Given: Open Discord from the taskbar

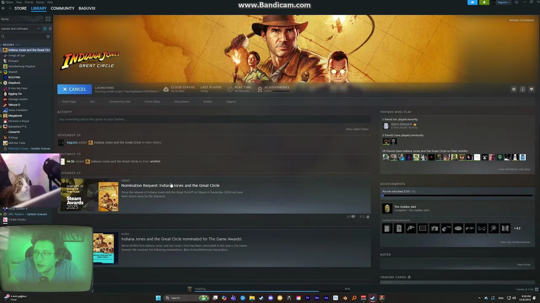Looking at the screenshot, I should 270,298.
